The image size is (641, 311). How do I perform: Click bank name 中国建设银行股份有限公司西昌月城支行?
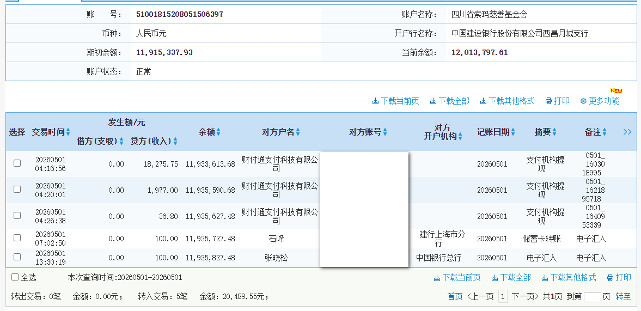tap(520, 34)
